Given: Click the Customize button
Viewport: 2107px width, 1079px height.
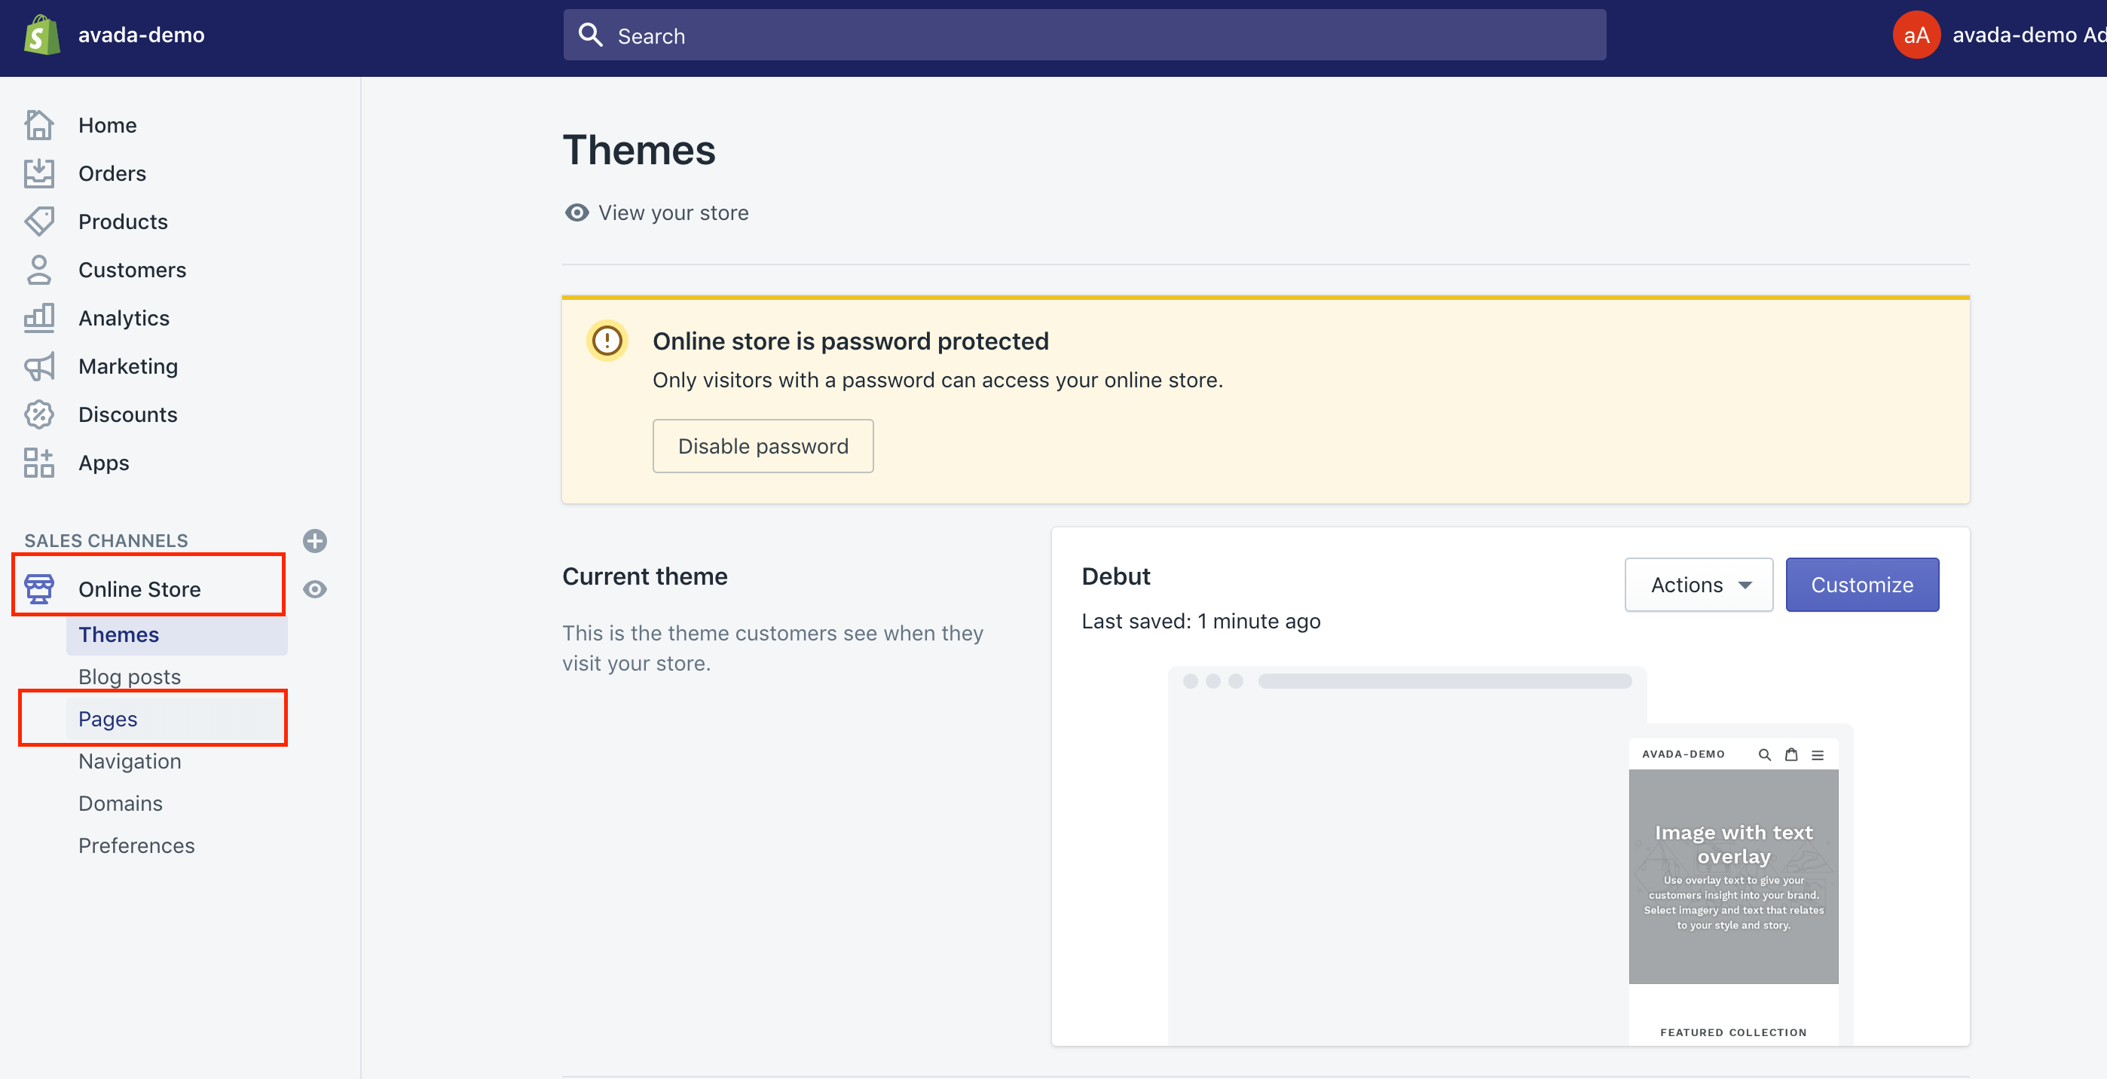Looking at the screenshot, I should pos(1862,585).
